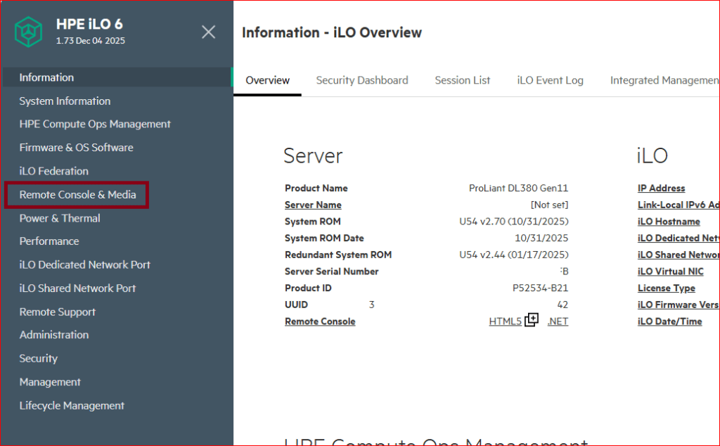Open the Session List tab
Viewport: 720px width, 446px height.
click(x=462, y=80)
